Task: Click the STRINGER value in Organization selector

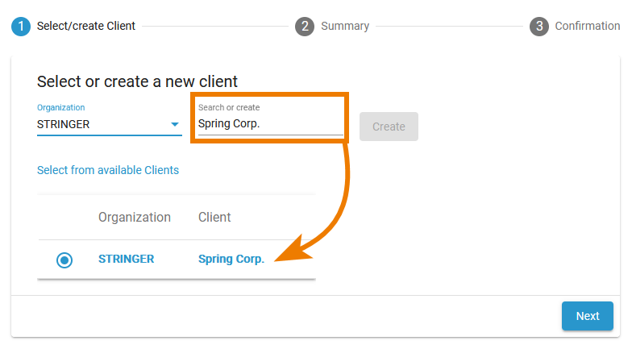Action: [x=64, y=125]
